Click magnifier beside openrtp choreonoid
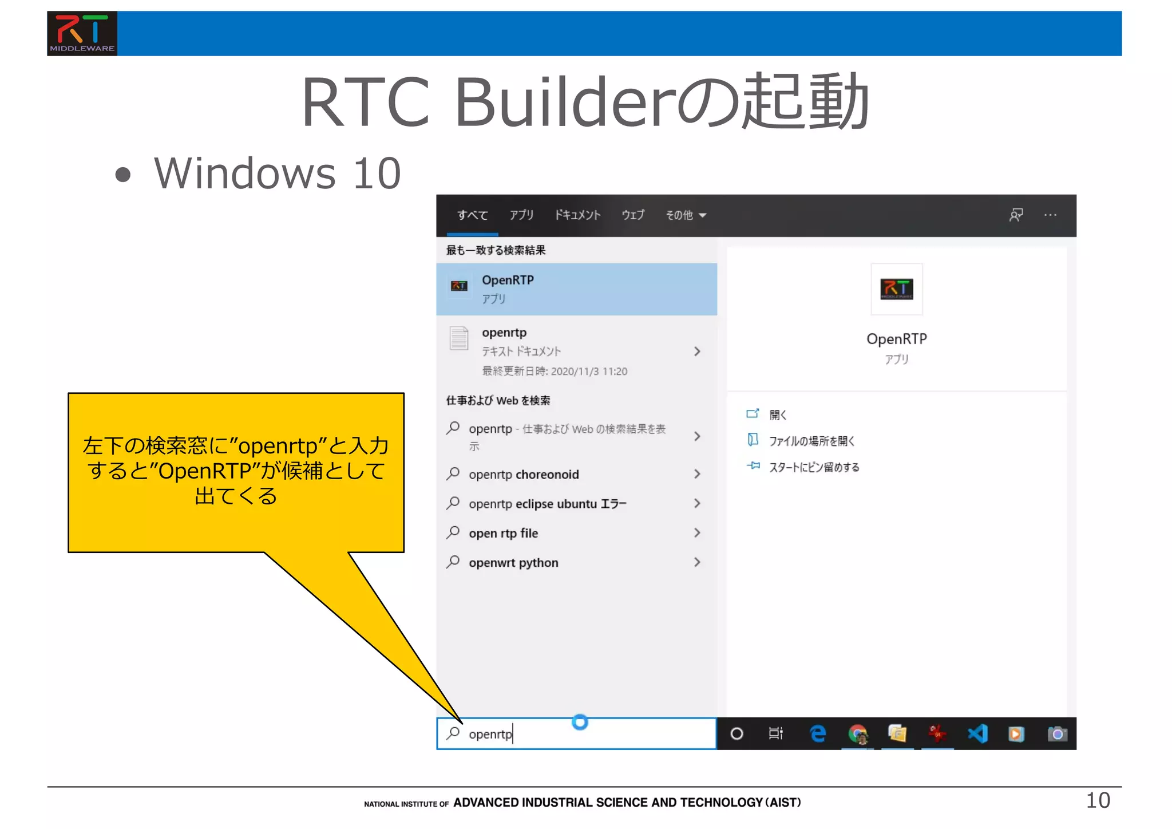The height and width of the screenshot is (829, 1172). (453, 473)
